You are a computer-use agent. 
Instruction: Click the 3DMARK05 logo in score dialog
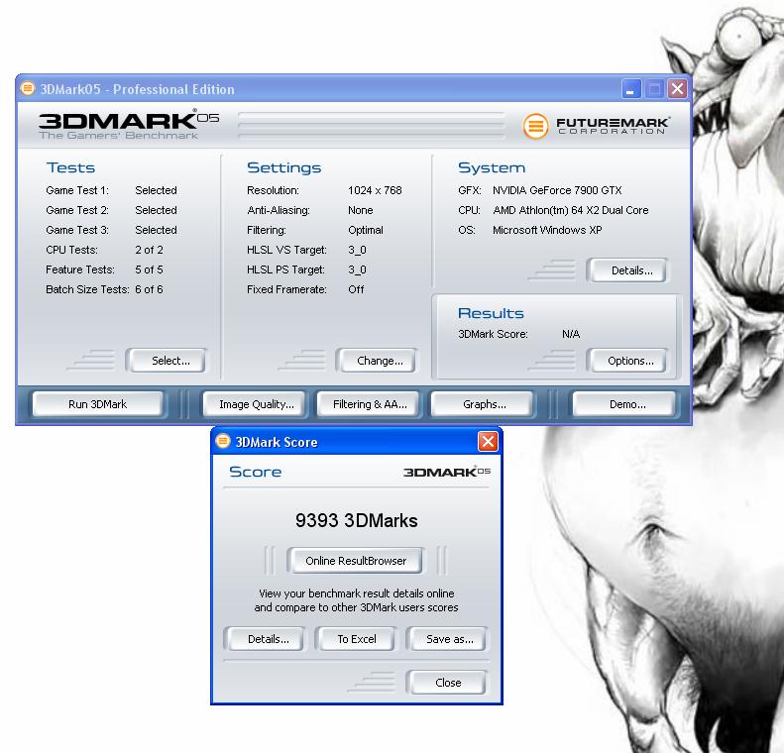pyautogui.click(x=446, y=472)
